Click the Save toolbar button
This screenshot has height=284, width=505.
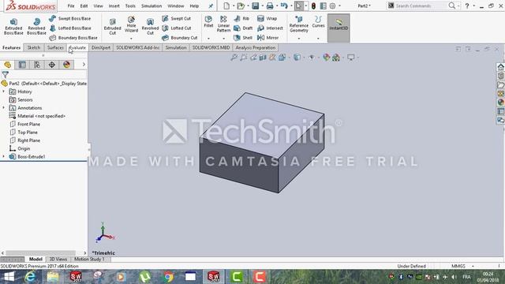pos(256,6)
